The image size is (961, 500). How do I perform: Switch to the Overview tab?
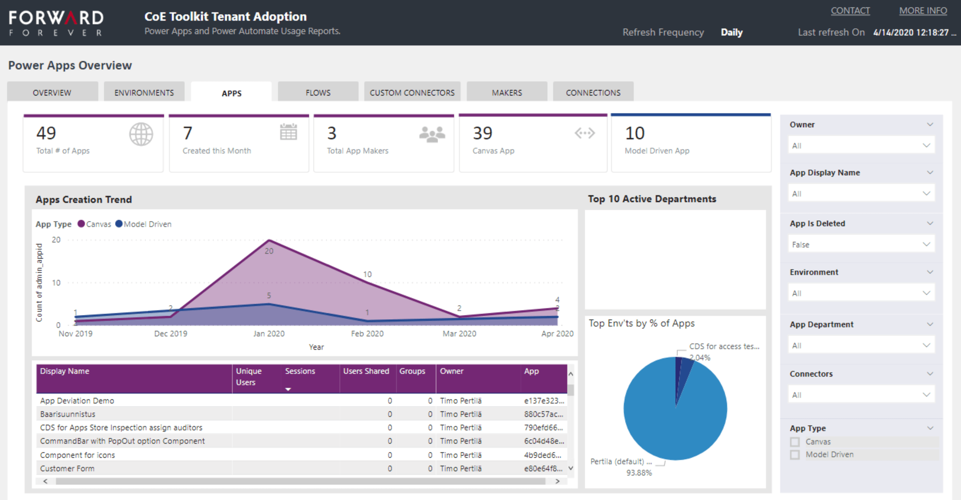coord(52,92)
